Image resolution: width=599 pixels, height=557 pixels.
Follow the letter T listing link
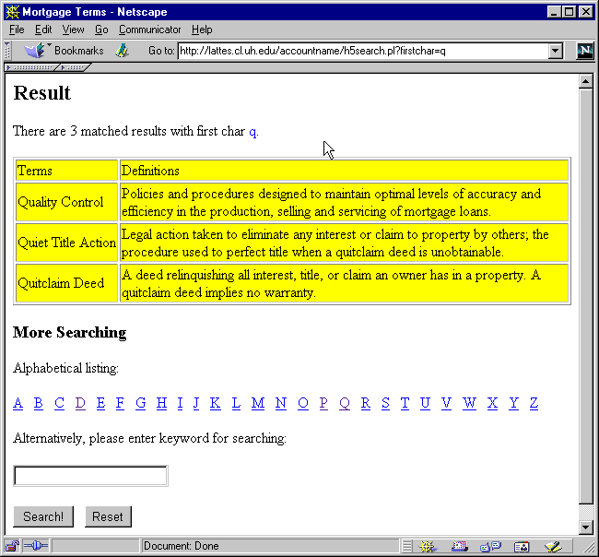(x=405, y=403)
